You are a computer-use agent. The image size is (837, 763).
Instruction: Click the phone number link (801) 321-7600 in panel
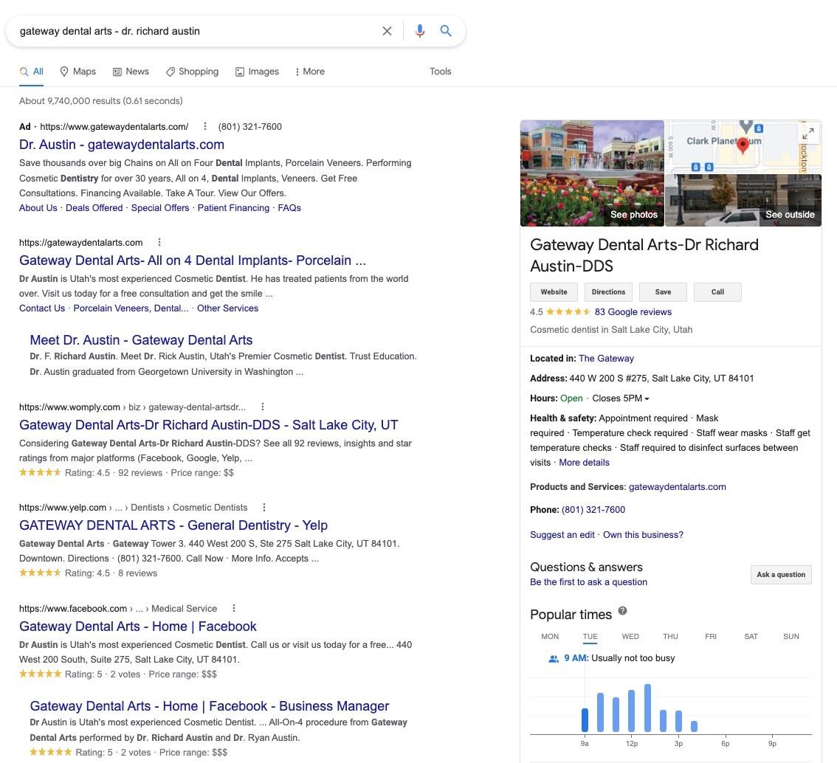click(x=593, y=510)
